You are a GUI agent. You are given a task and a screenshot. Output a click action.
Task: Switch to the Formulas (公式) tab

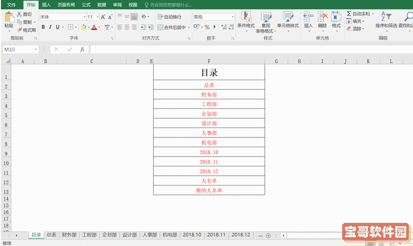86,5
